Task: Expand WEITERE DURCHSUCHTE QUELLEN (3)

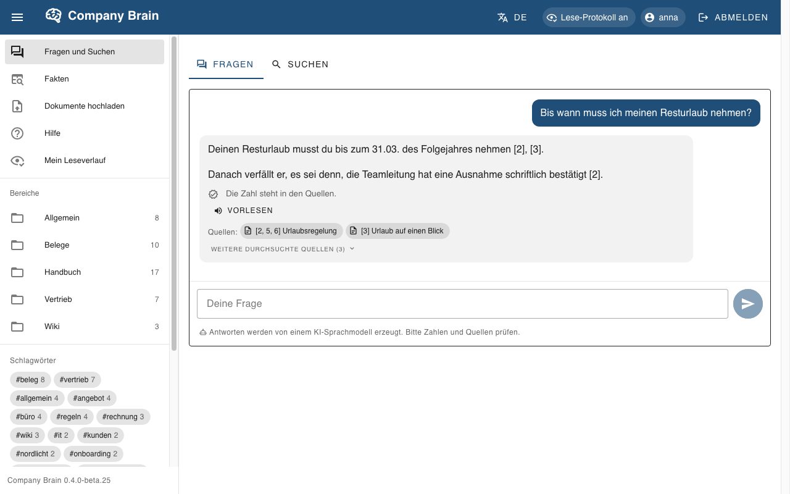Action: [x=283, y=249]
